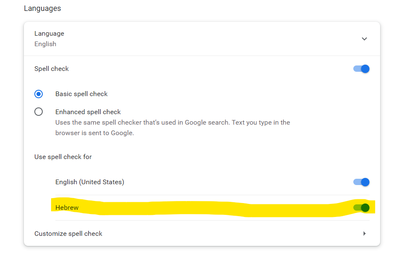
Task: Open the "Customize spell check" text link
Action: [x=68, y=234]
